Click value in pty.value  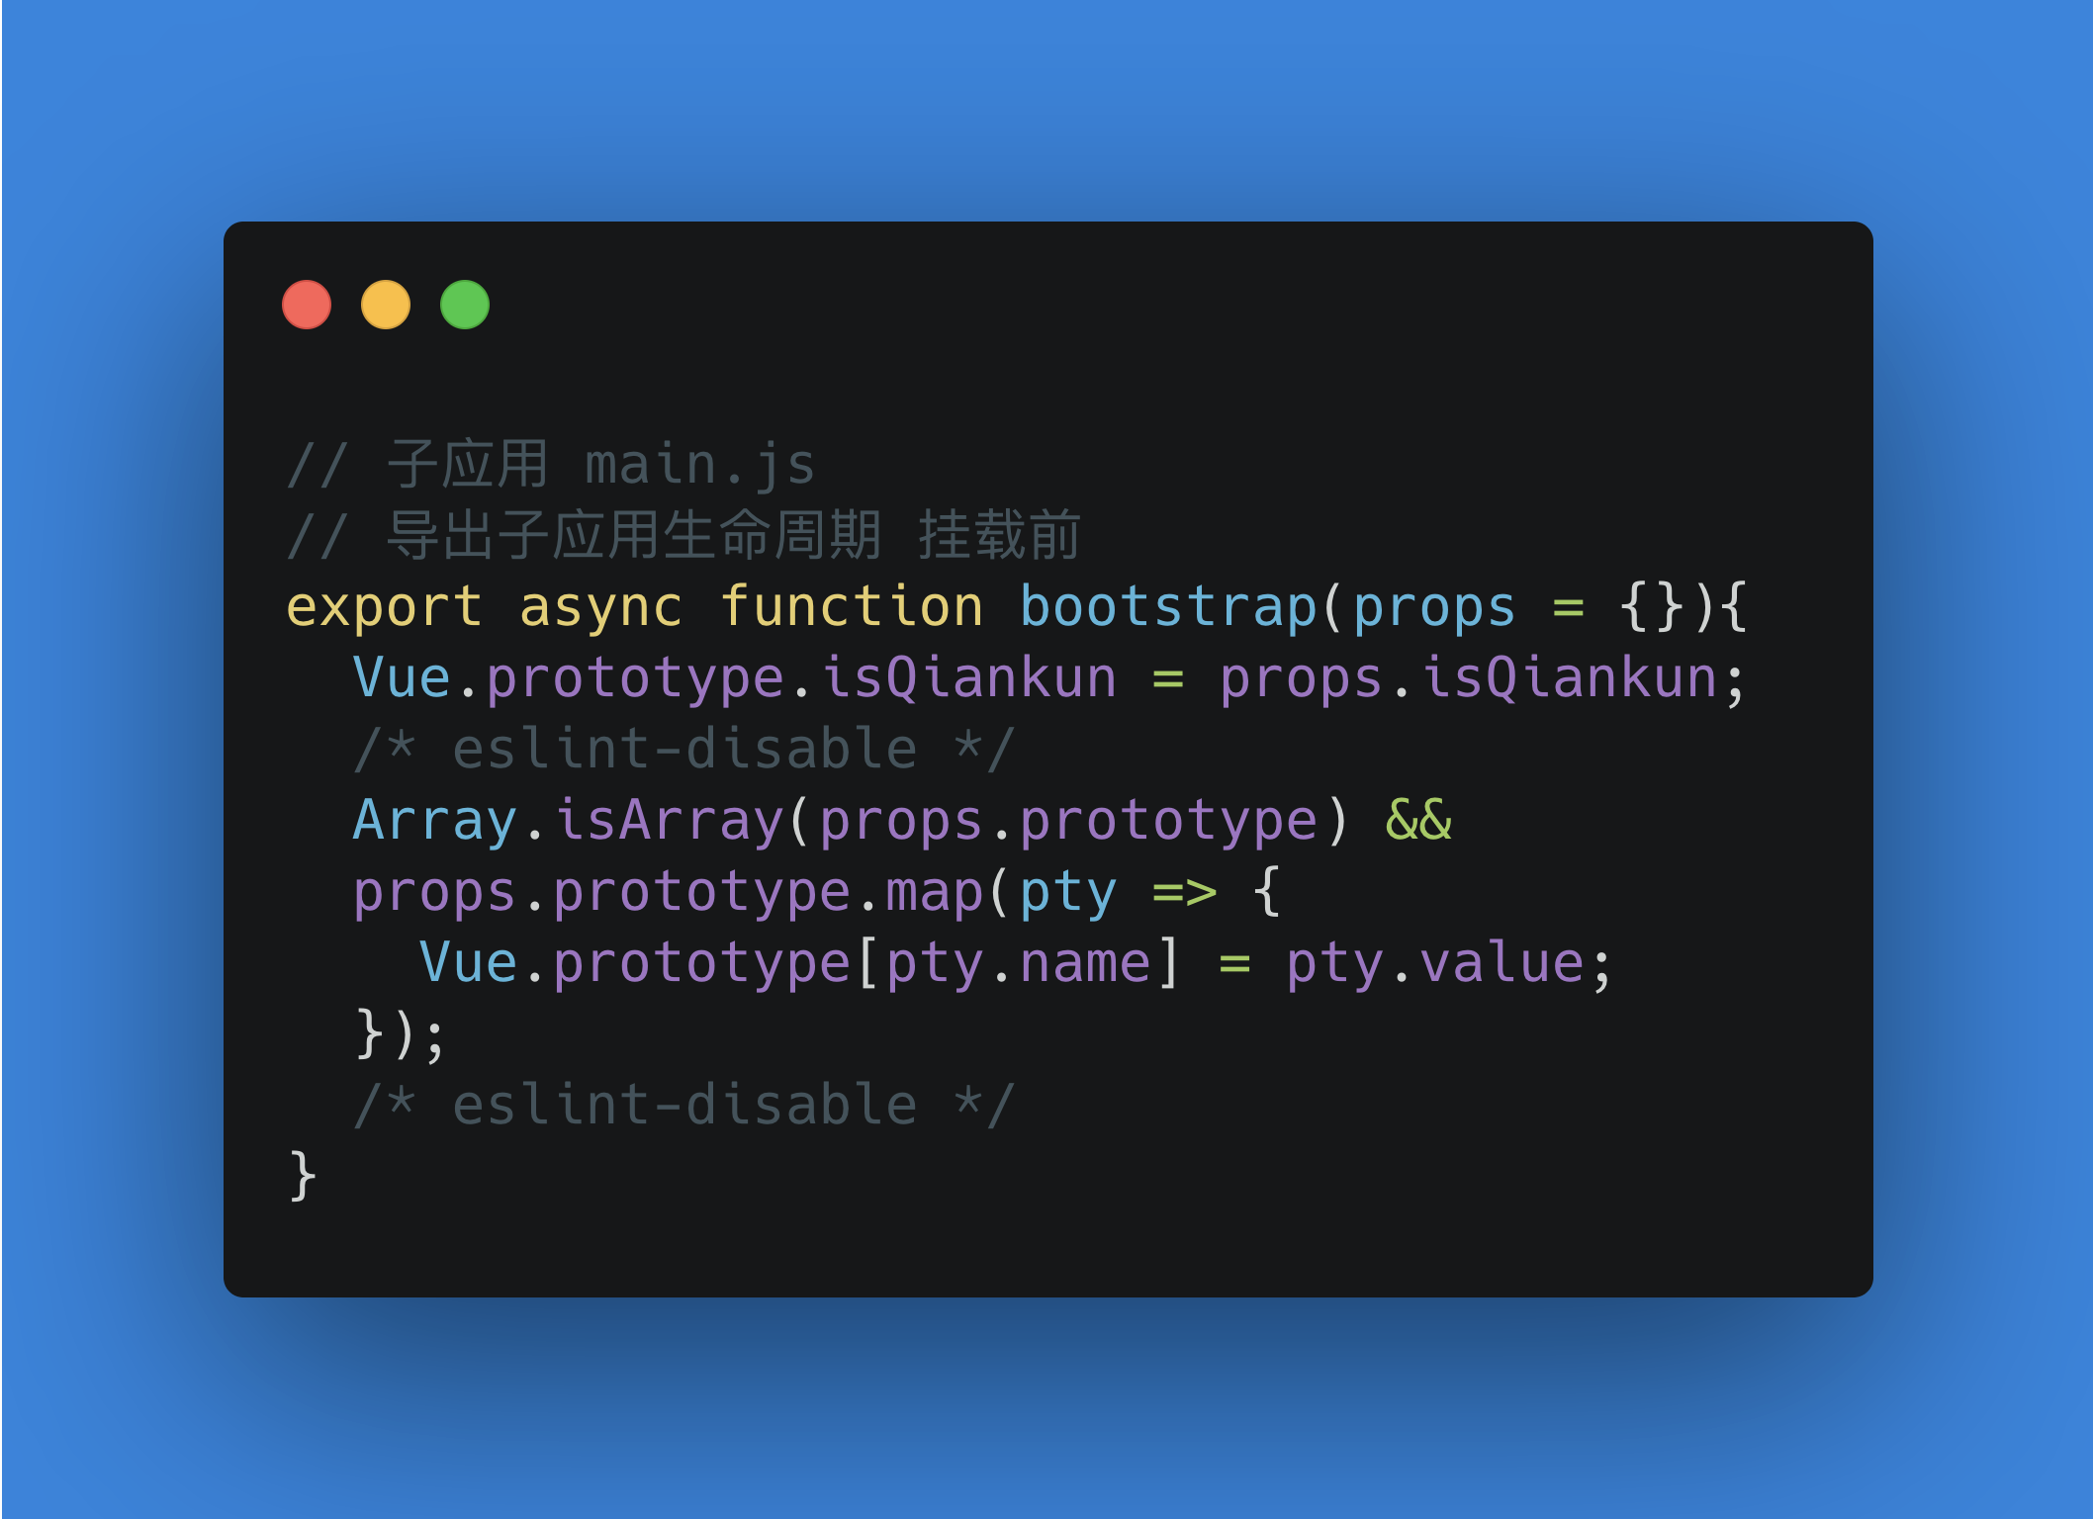(x=1501, y=963)
